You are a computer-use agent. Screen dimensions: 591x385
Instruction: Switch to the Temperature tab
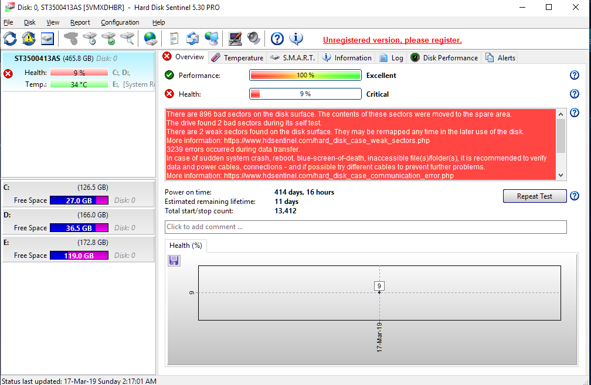(237, 57)
